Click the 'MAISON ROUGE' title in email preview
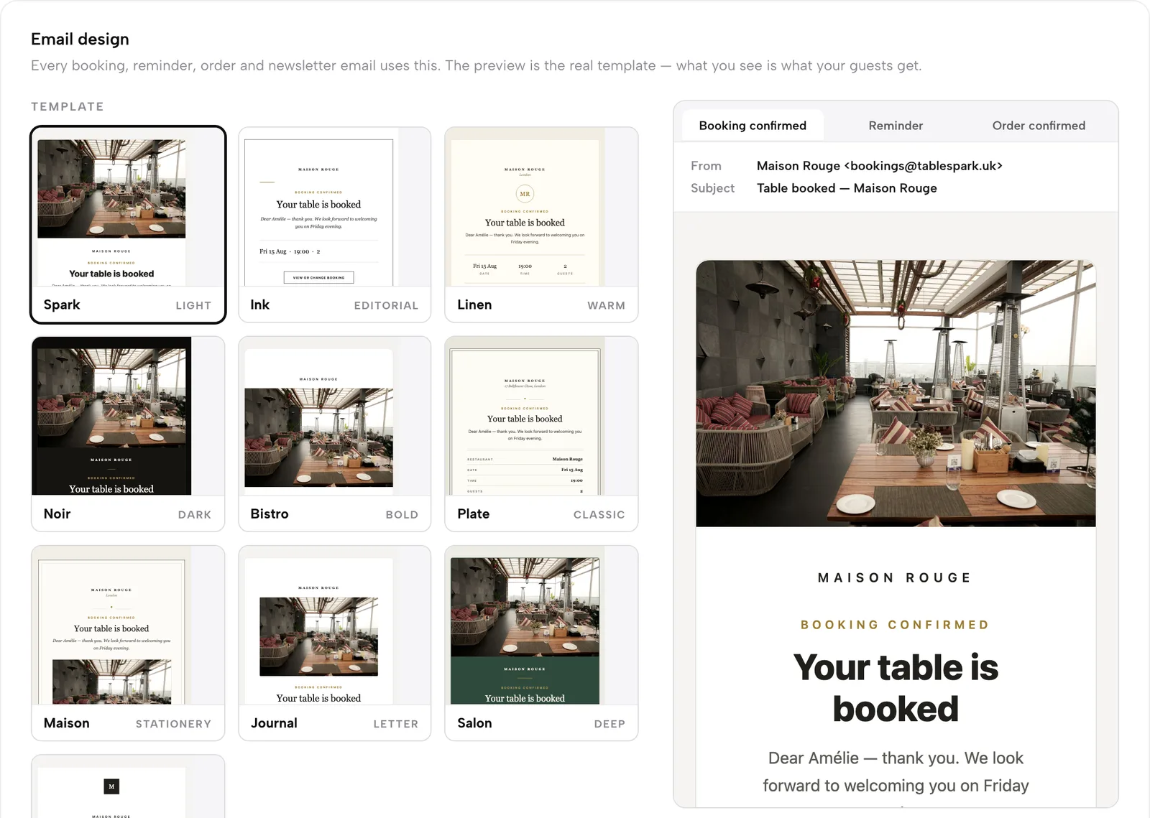Screen dimensions: 1150x818 tap(896, 577)
